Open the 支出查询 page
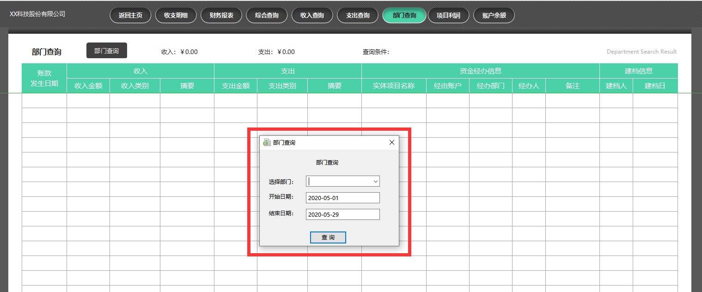The height and width of the screenshot is (292, 702). click(357, 15)
